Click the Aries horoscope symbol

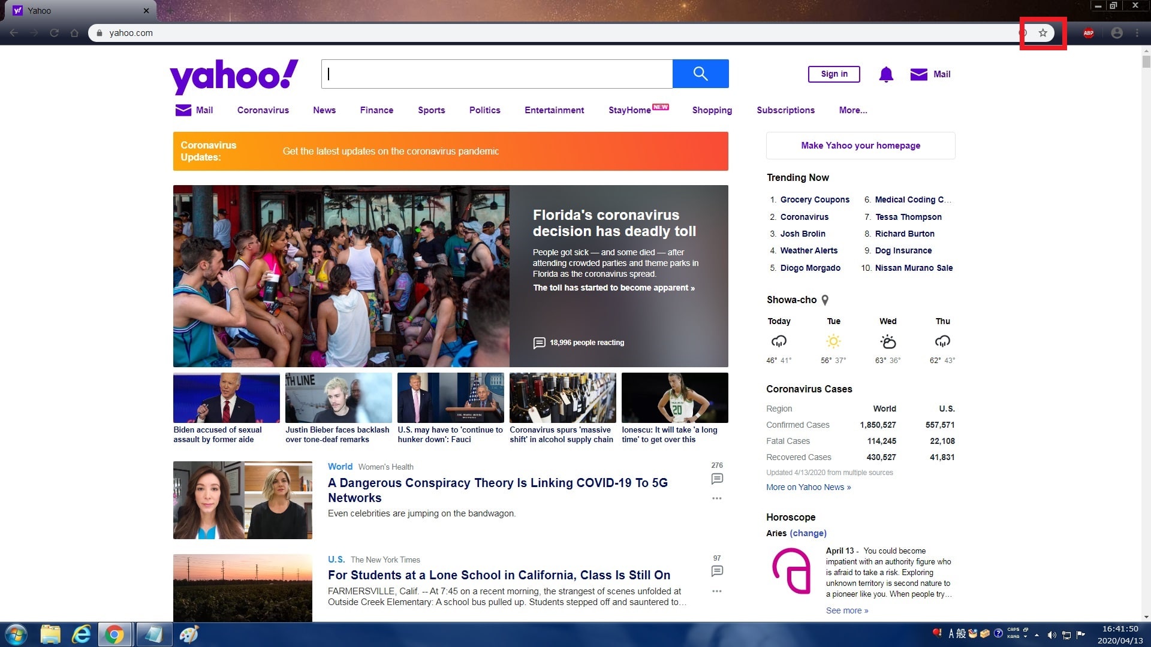(x=791, y=572)
